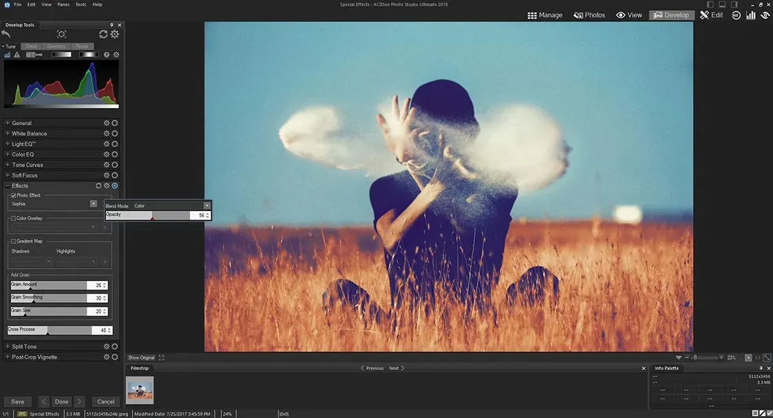Switch to Manage mode
This screenshot has width=773, height=418.
coord(544,15)
